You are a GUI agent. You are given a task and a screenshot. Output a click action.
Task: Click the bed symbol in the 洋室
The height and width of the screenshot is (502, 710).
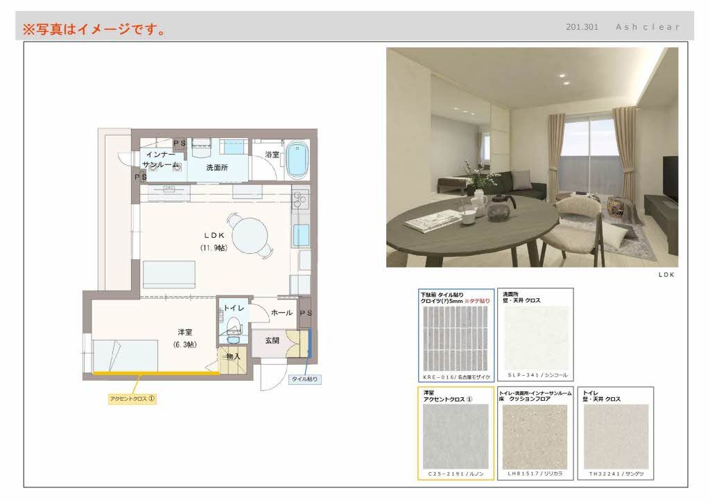(125, 356)
